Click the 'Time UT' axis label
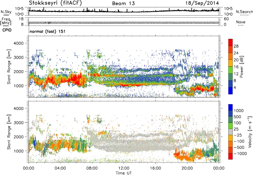253x175 pixels. coord(124,173)
